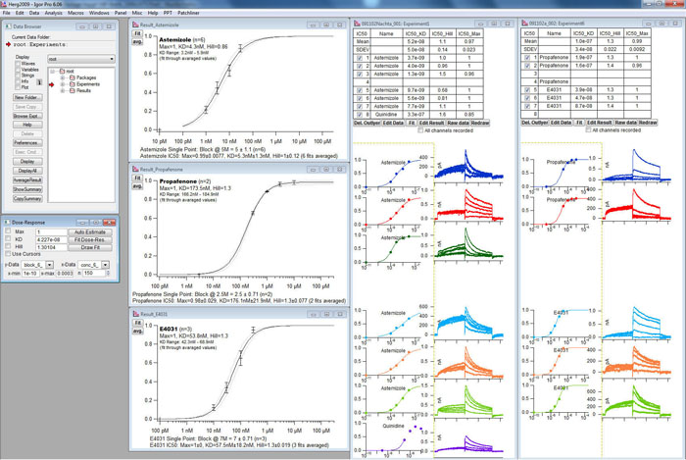Screen dimensions: 686x460
Task: Click the Fit button in Result_E4031 window
Action: pos(137,323)
